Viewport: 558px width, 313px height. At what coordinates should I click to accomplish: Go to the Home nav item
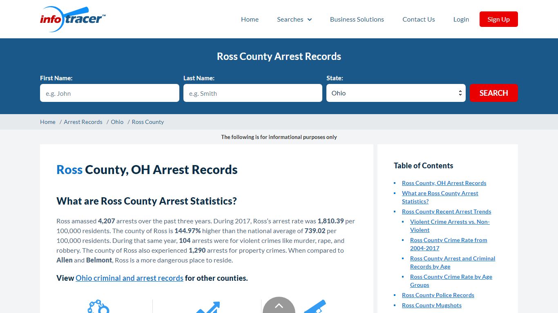pos(250,19)
